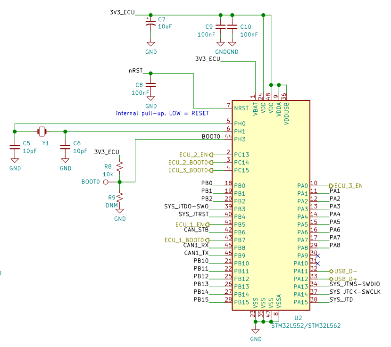This screenshot has width=391, height=347.
Task: Click the "internal pull-up. LOW = RESET" note
Action: (x=162, y=114)
